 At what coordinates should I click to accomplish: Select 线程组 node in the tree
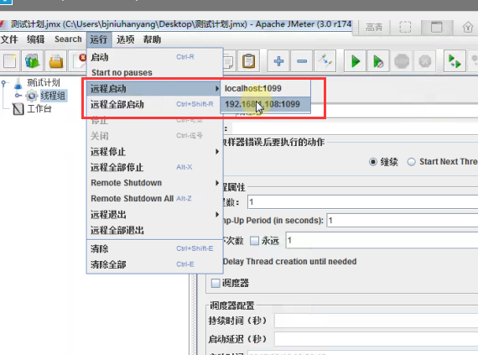(53, 96)
